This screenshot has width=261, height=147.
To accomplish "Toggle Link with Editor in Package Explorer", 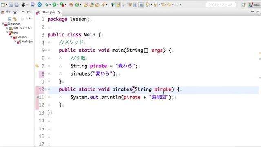I will pos(15,19).
